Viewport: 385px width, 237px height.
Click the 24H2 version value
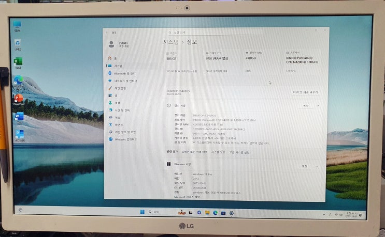coord(196,179)
